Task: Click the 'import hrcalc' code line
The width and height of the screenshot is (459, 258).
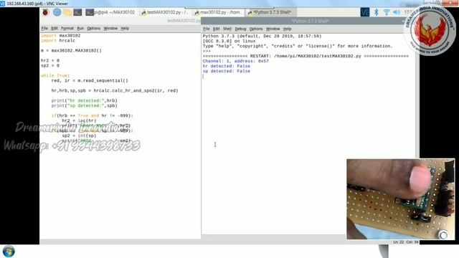Action: click(58, 41)
